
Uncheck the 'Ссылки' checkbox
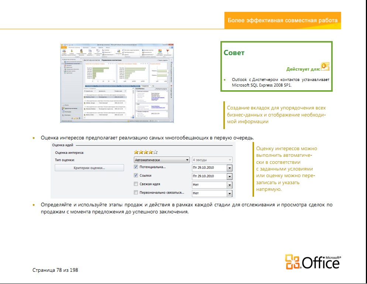[x=136, y=175]
